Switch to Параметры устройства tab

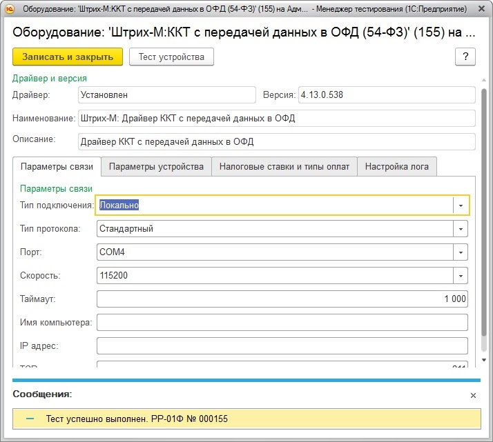pos(156,167)
